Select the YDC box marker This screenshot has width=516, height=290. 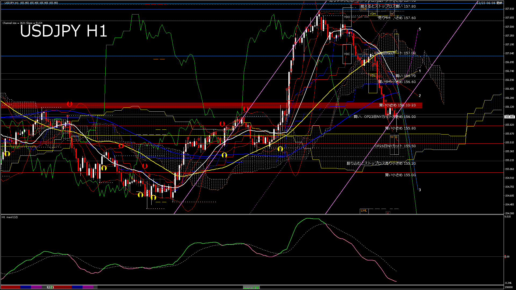click(347, 54)
